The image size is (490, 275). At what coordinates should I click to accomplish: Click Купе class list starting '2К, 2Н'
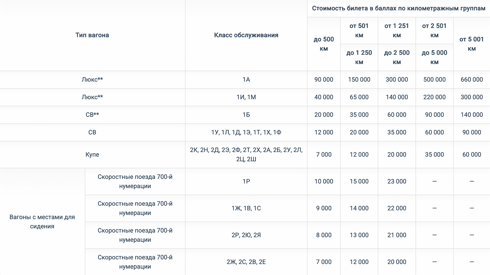click(246, 155)
